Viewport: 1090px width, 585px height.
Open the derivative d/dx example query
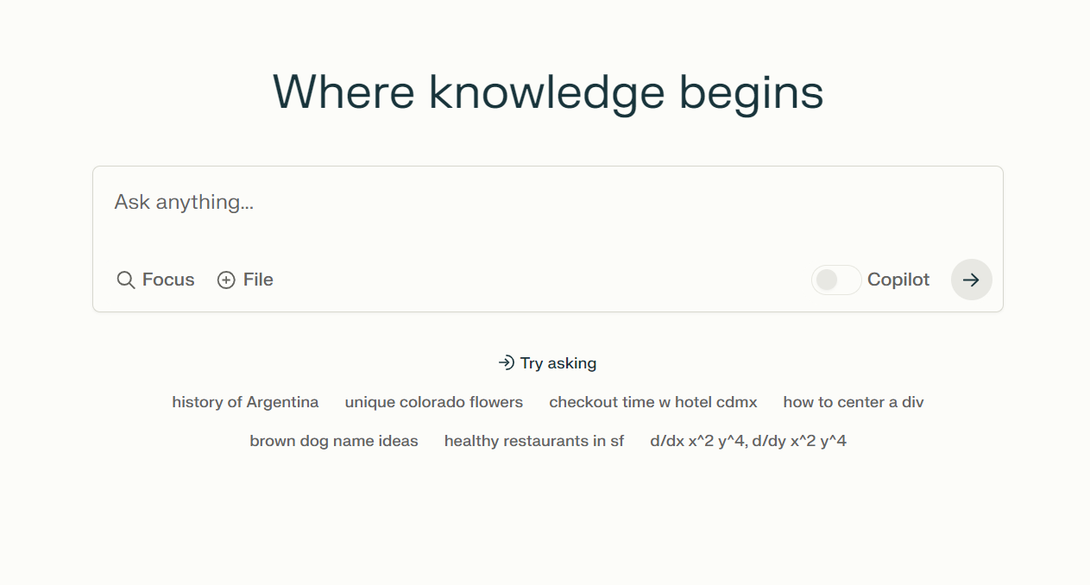pos(747,440)
